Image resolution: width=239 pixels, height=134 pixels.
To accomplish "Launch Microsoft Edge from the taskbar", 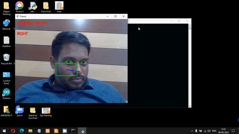I will (x=22, y=131).
